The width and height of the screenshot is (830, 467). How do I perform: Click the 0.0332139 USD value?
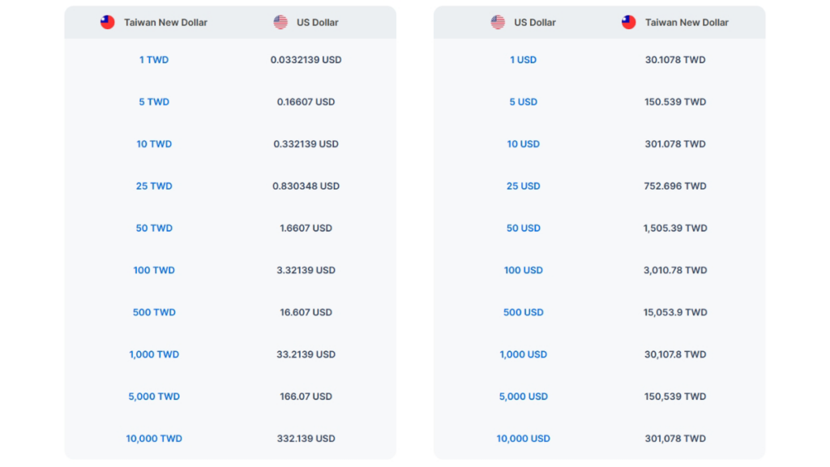tap(306, 60)
